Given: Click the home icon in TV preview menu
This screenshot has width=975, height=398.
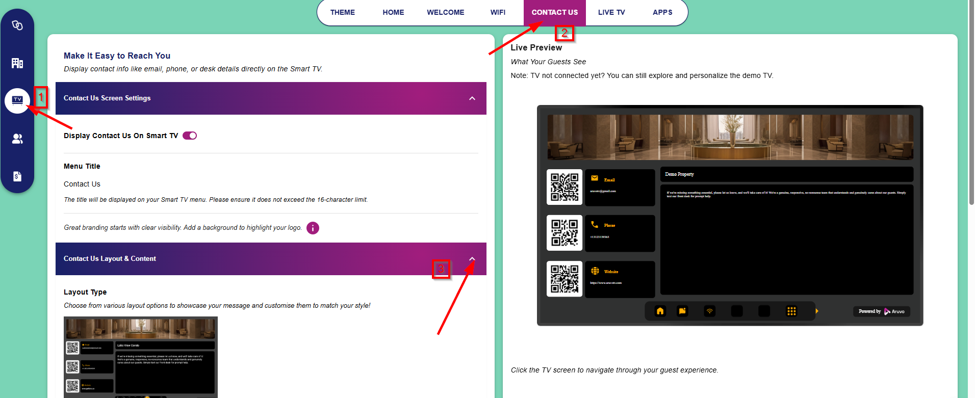Looking at the screenshot, I should (660, 311).
